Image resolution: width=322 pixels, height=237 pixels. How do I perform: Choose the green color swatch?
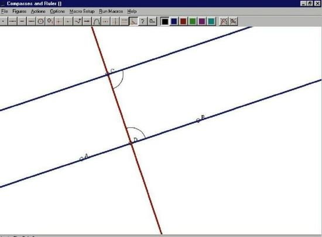point(193,21)
